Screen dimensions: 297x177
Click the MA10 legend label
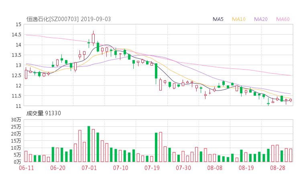click(239, 19)
